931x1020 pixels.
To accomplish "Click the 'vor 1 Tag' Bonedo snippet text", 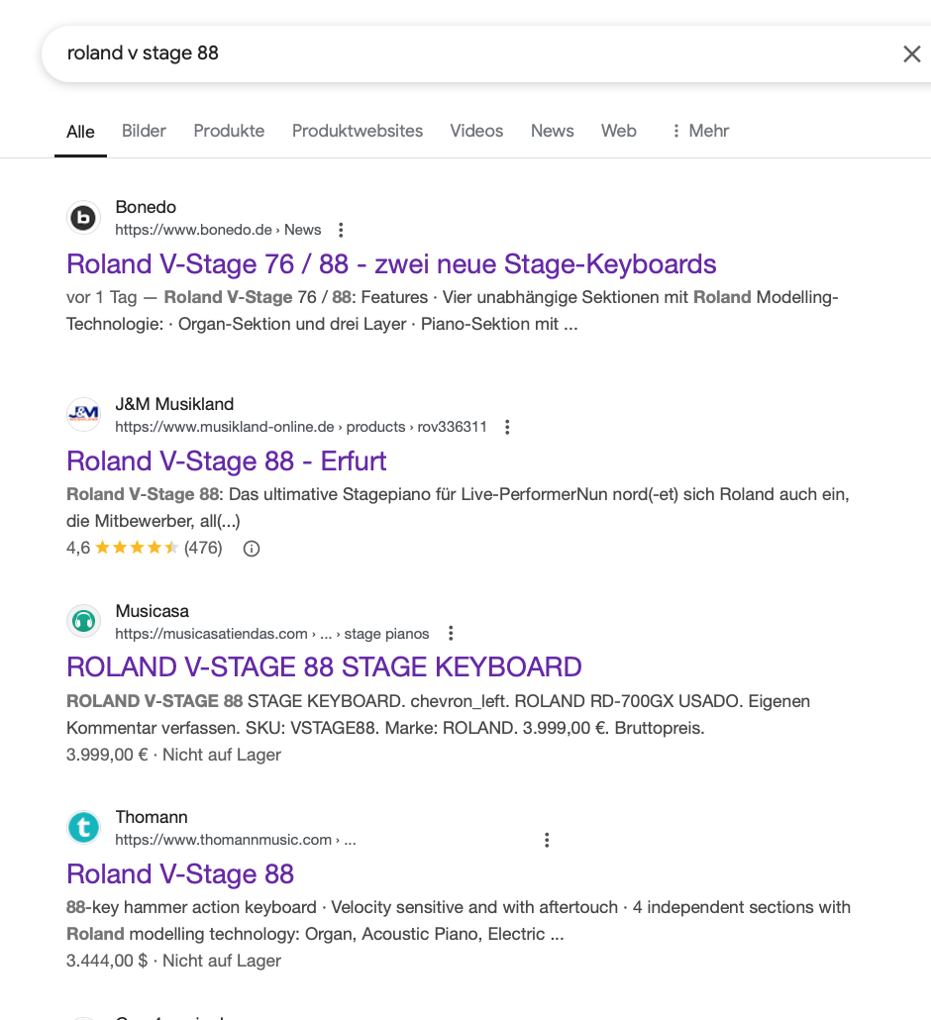I will [101, 297].
